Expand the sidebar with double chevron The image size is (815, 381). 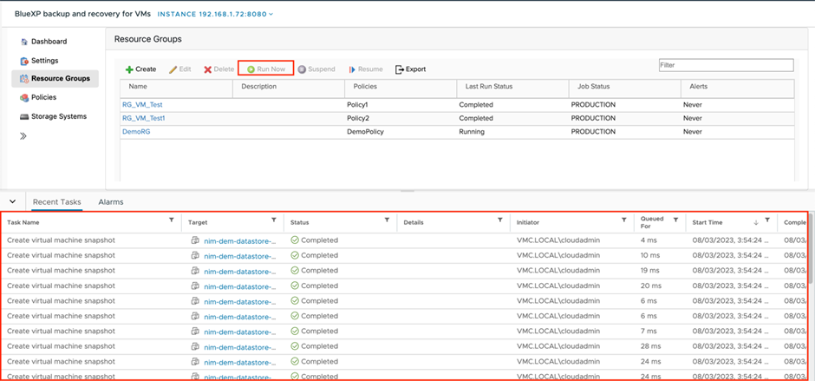click(x=23, y=136)
